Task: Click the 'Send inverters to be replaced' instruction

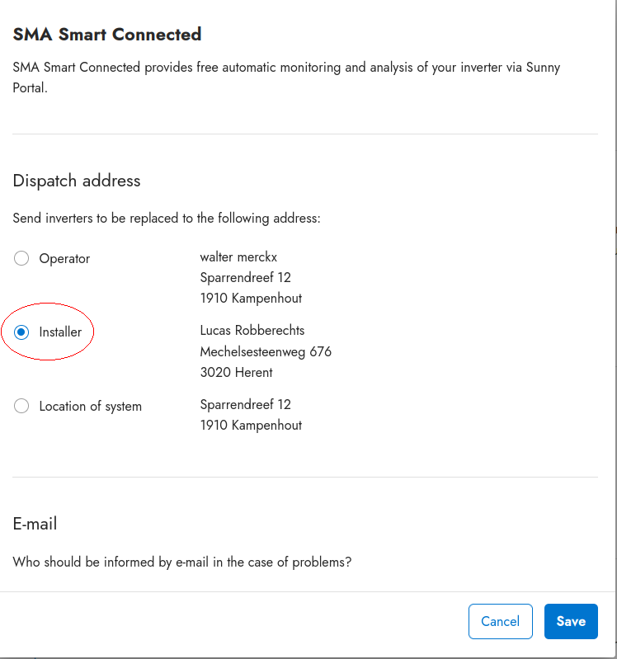Action: coord(166,219)
